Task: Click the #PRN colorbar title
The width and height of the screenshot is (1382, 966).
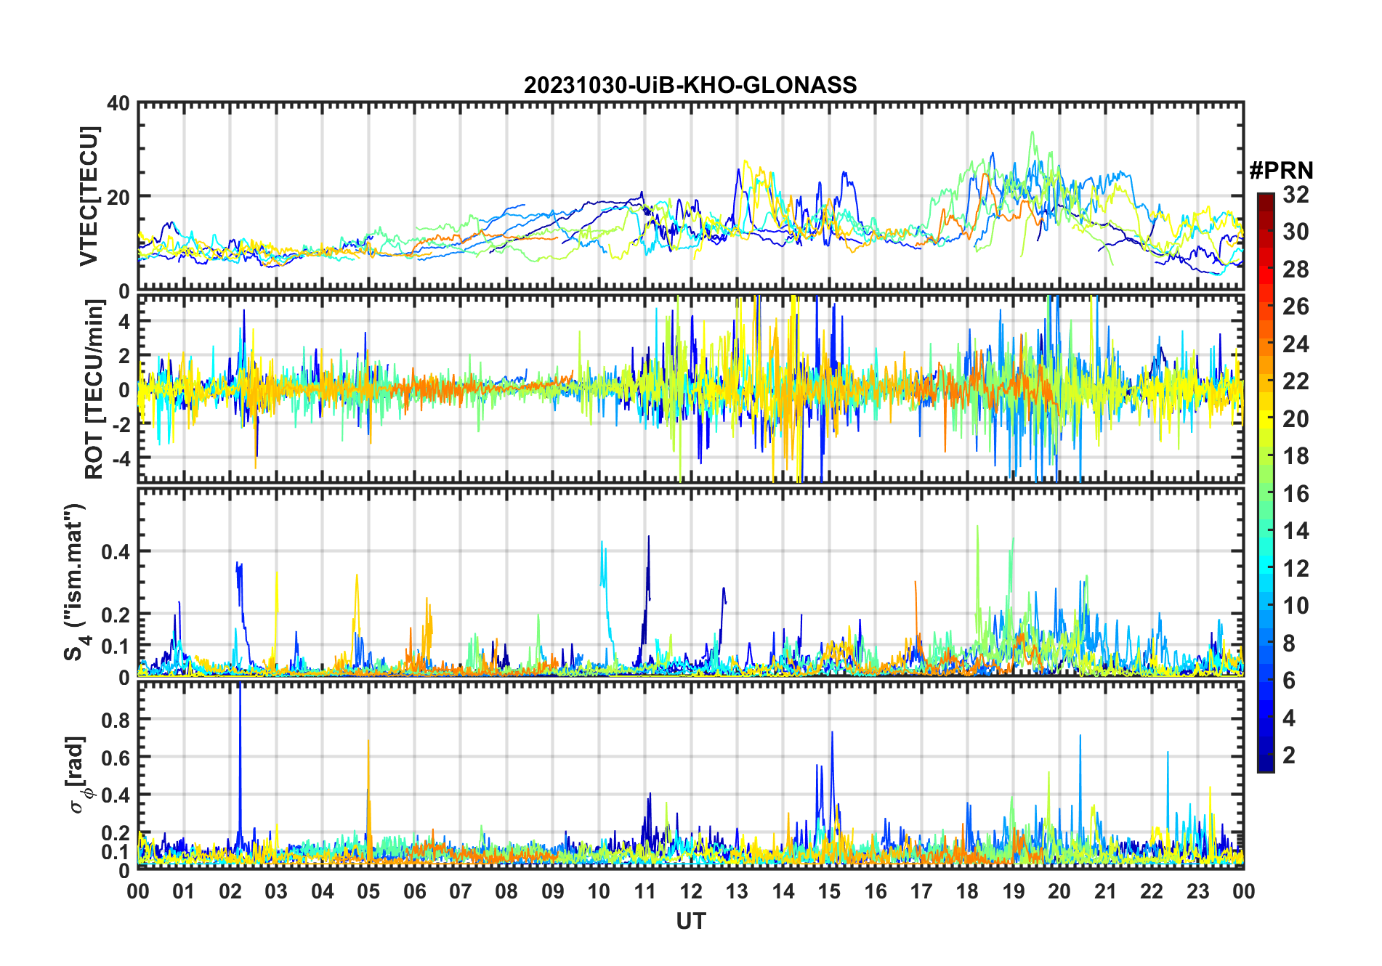Action: click(x=1281, y=171)
